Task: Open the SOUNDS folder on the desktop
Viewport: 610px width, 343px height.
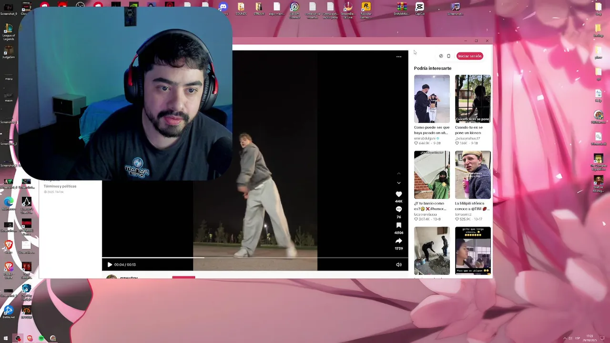Action: (241, 9)
